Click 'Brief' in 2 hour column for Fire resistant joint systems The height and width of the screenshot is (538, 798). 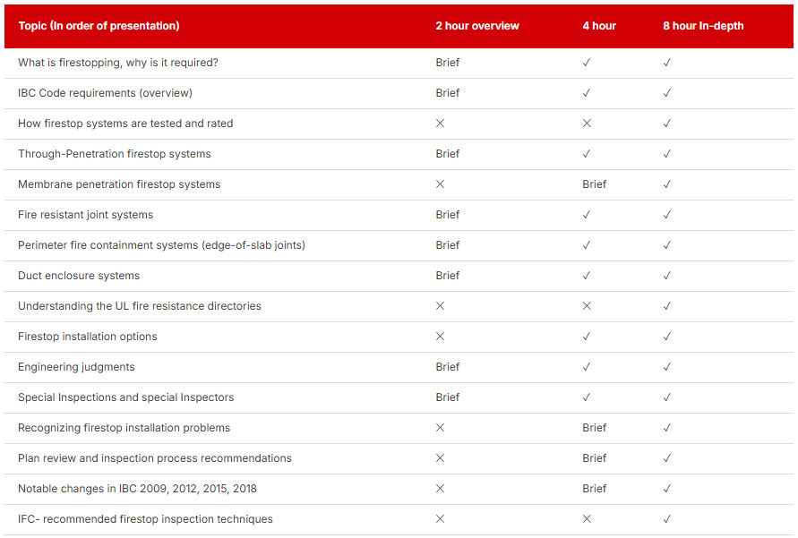pyautogui.click(x=447, y=215)
